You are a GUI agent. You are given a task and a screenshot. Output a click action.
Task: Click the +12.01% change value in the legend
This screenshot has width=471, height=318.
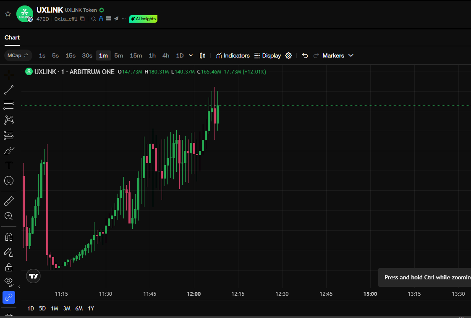point(254,72)
